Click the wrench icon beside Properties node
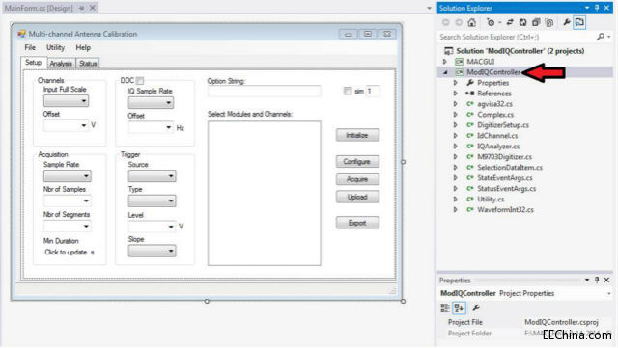Image resolution: width=618 pixels, height=348 pixels. point(470,83)
